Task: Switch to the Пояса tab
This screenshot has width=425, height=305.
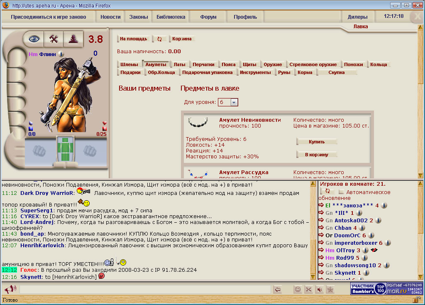Action: (x=229, y=64)
